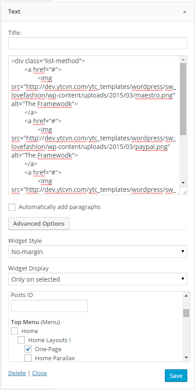This screenshot has width=195, height=390.
Task: Tick the Home Parallax checkbox
Action: click(x=28, y=358)
